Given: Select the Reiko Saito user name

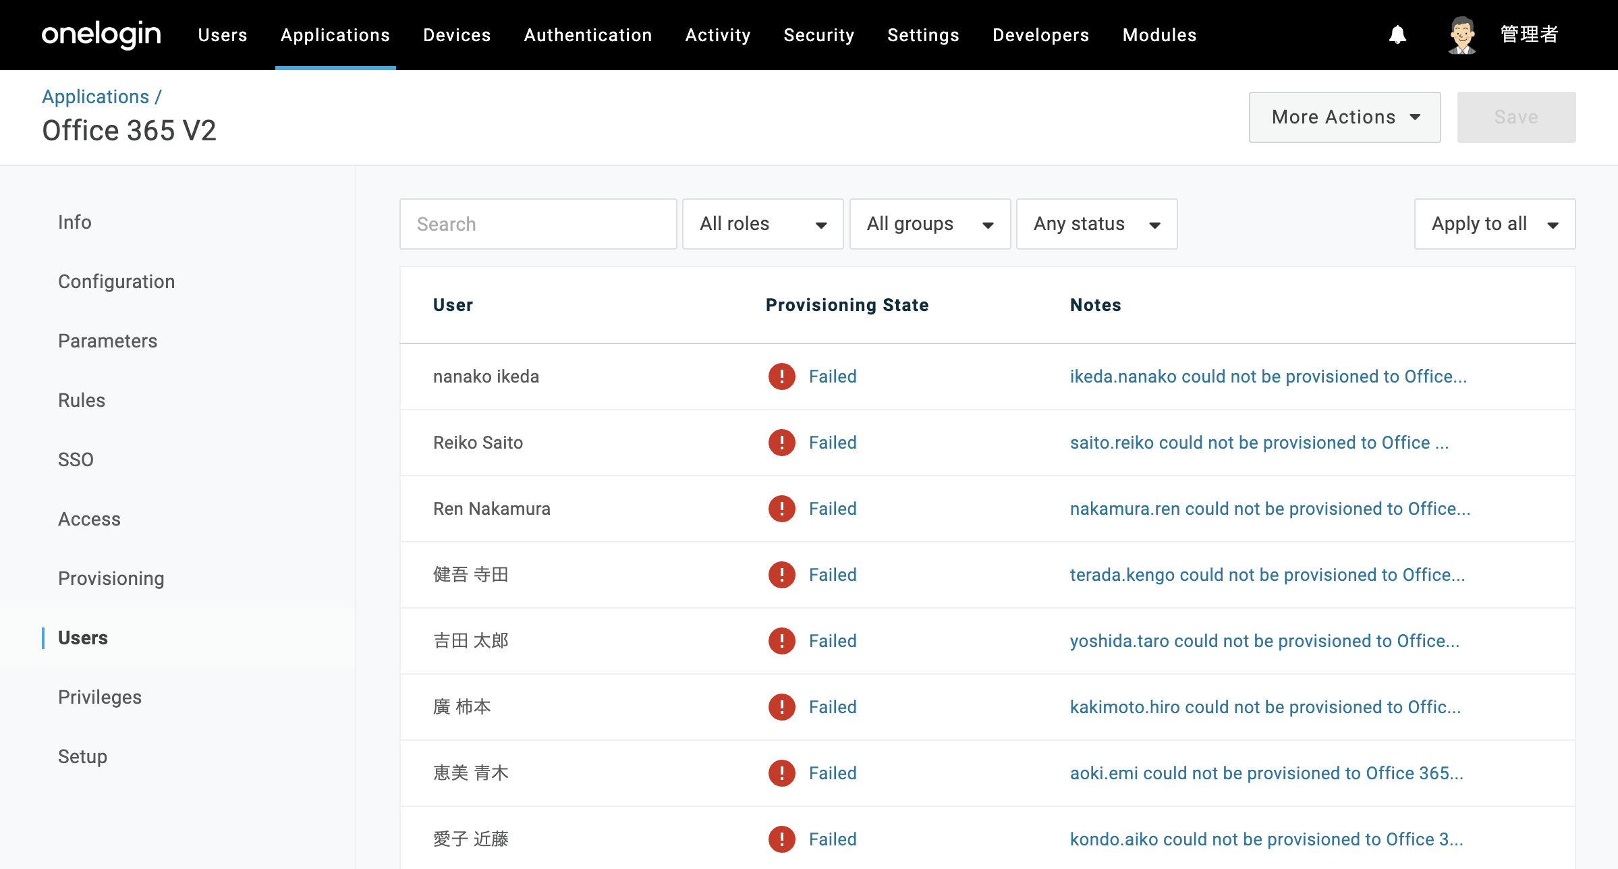Looking at the screenshot, I should (478, 443).
